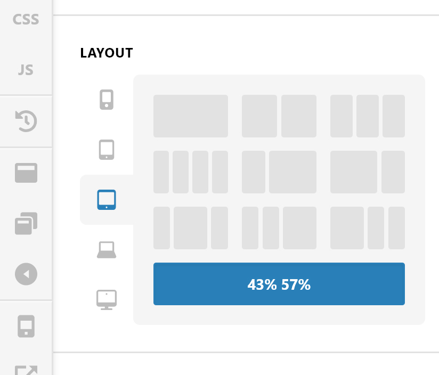Image resolution: width=439 pixels, height=375 pixels.
Task: Select the laptop breakpoint tab
Action: [107, 250]
